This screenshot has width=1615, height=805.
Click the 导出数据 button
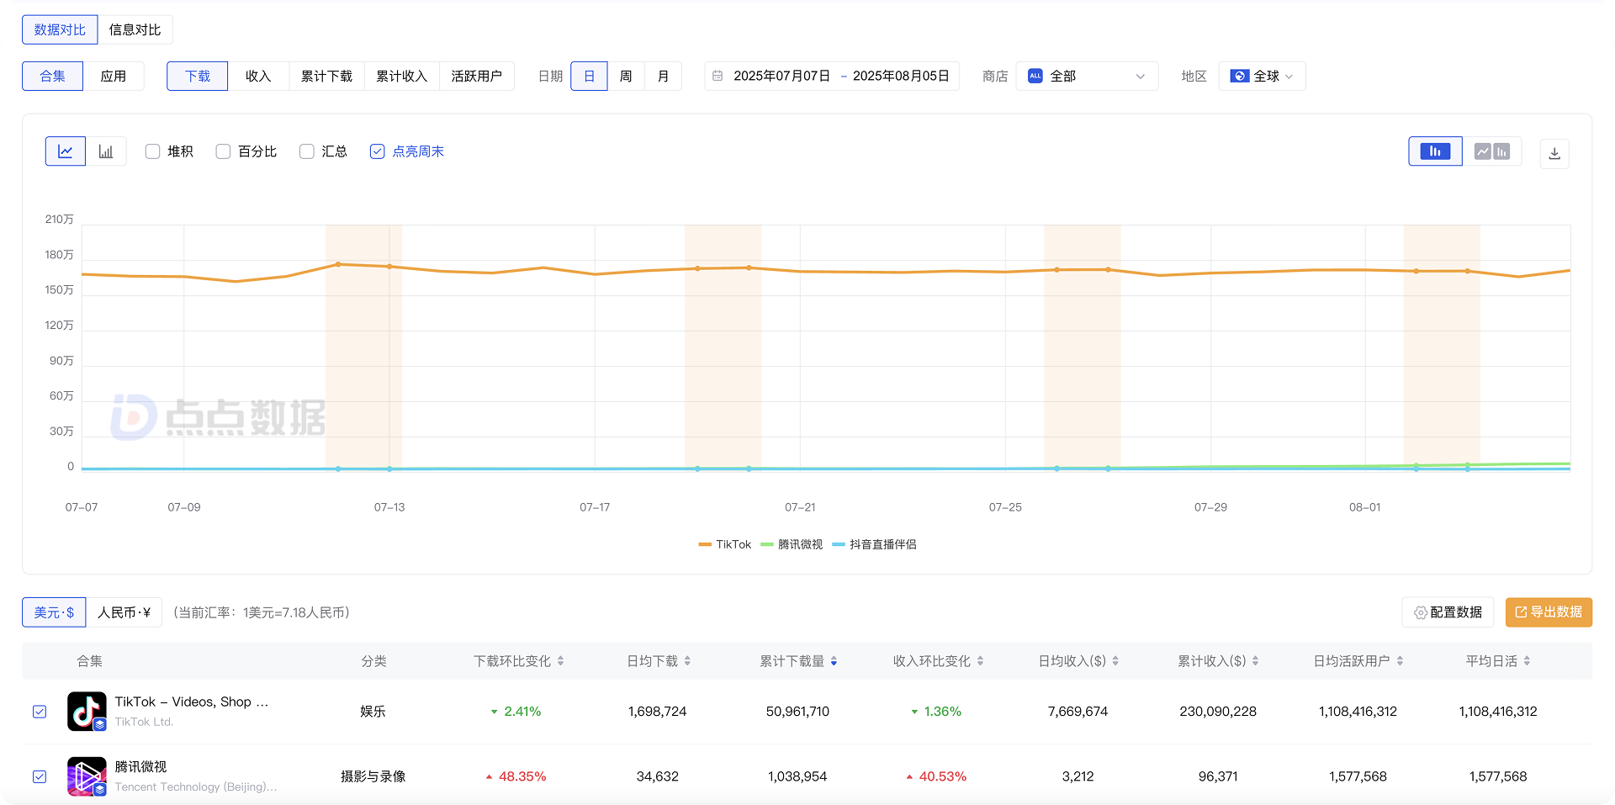pos(1548,612)
